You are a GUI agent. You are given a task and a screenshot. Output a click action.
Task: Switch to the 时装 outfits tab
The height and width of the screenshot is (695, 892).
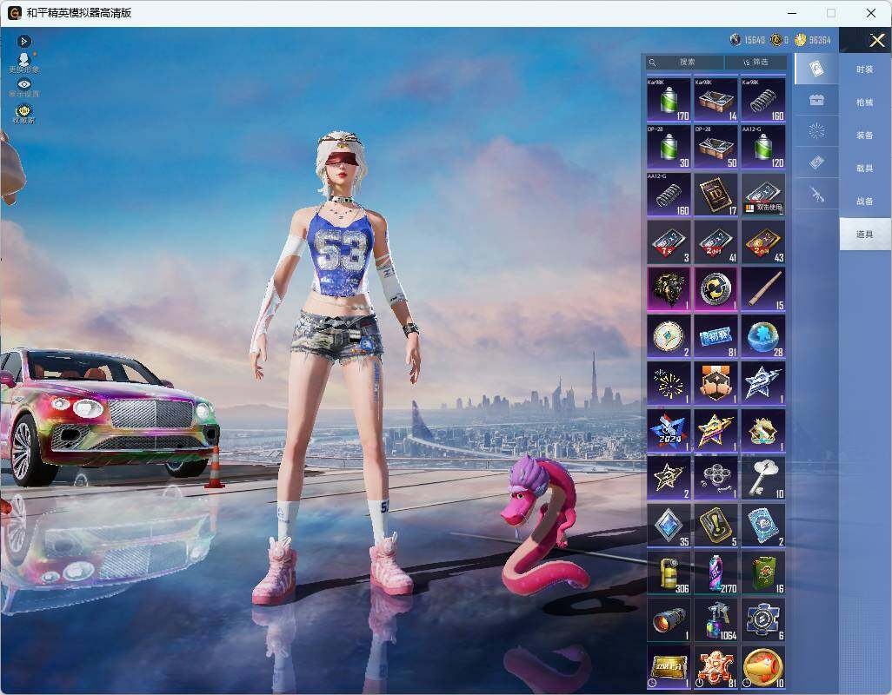click(x=865, y=69)
